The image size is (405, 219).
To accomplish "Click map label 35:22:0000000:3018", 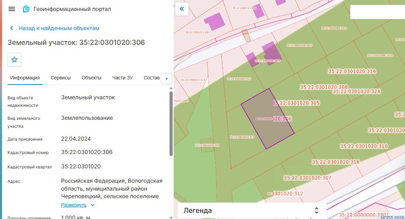I will tap(334, 28).
